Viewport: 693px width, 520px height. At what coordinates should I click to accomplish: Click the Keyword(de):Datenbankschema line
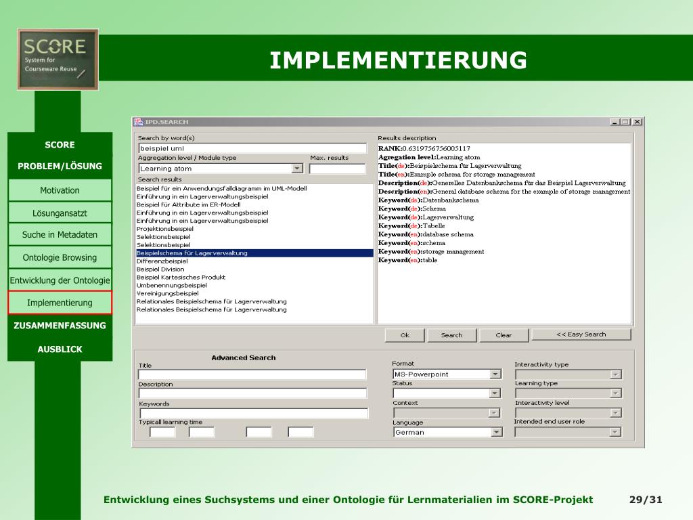428,200
